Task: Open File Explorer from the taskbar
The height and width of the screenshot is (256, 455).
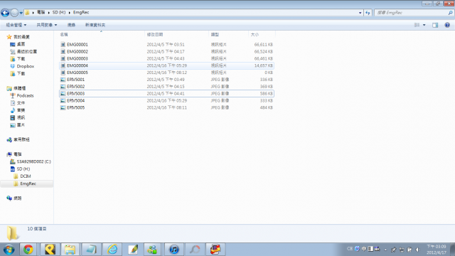Action: (70, 250)
